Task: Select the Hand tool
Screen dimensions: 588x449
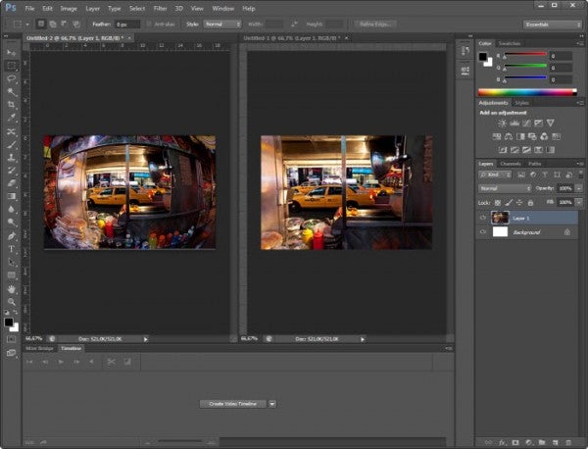Action: 11,289
